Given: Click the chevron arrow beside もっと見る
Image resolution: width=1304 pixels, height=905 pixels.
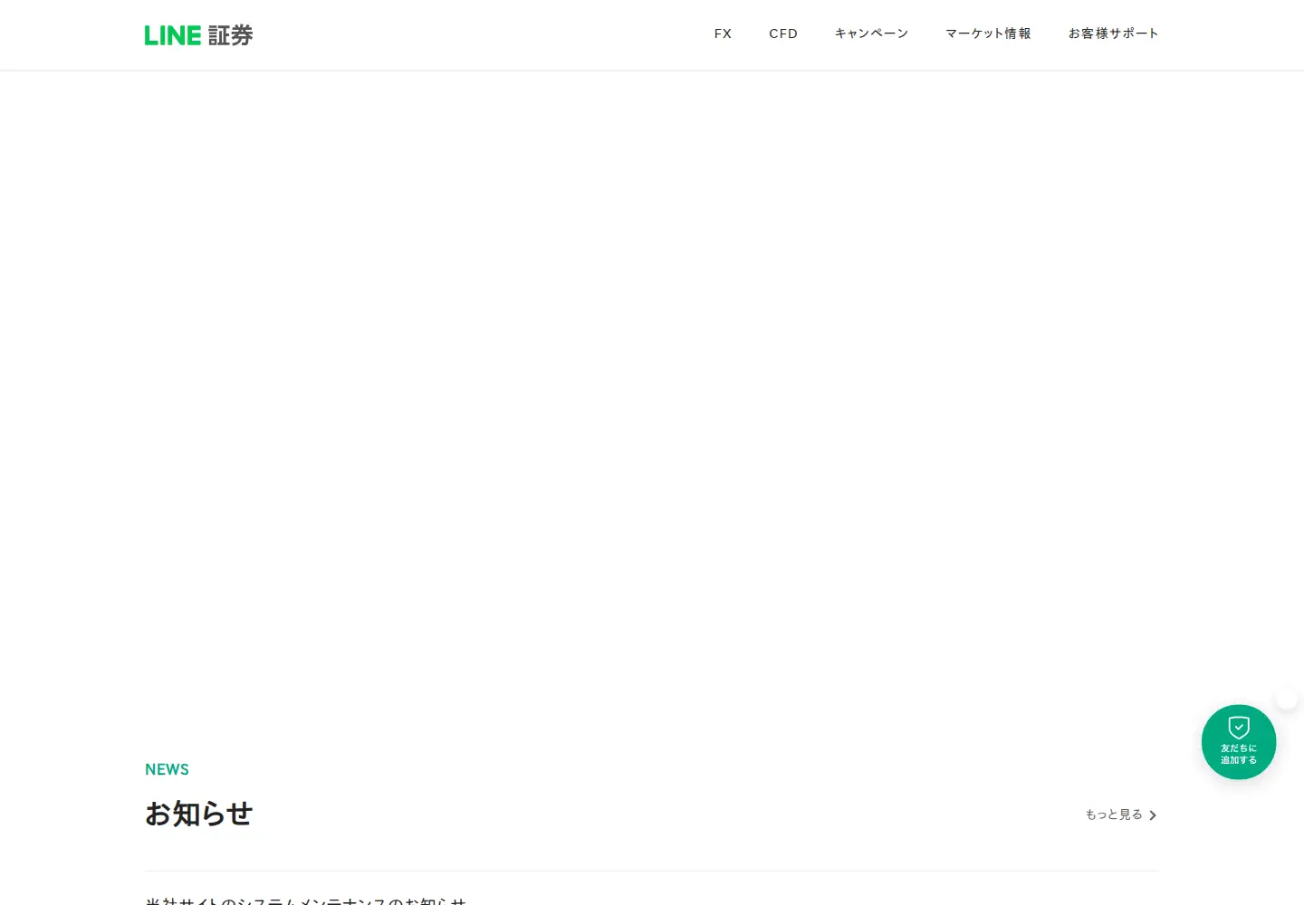Looking at the screenshot, I should pyautogui.click(x=1153, y=815).
